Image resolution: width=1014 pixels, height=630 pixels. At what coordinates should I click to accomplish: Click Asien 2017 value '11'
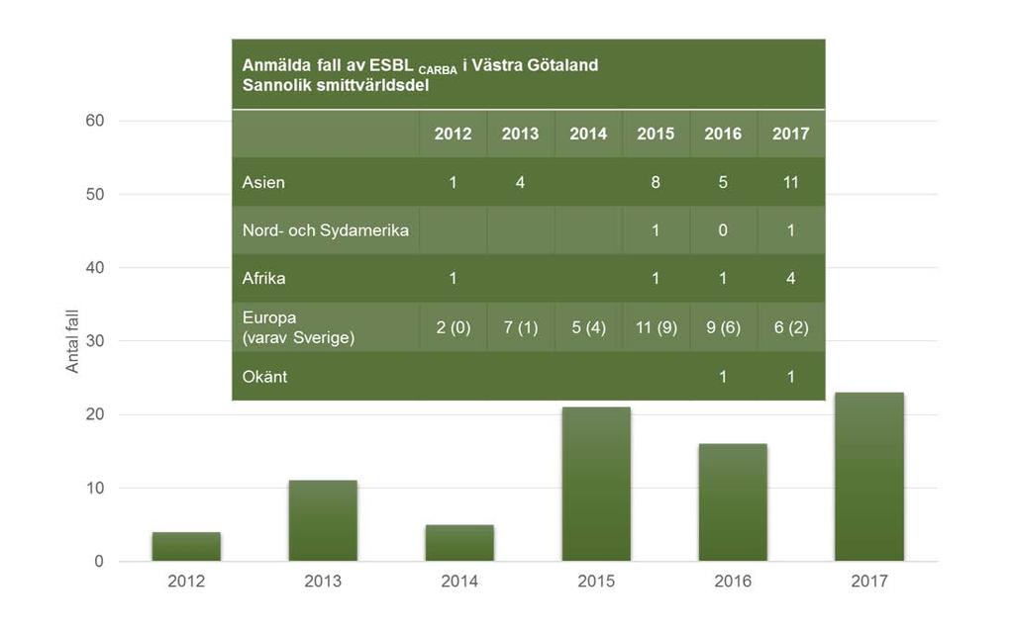click(x=790, y=183)
